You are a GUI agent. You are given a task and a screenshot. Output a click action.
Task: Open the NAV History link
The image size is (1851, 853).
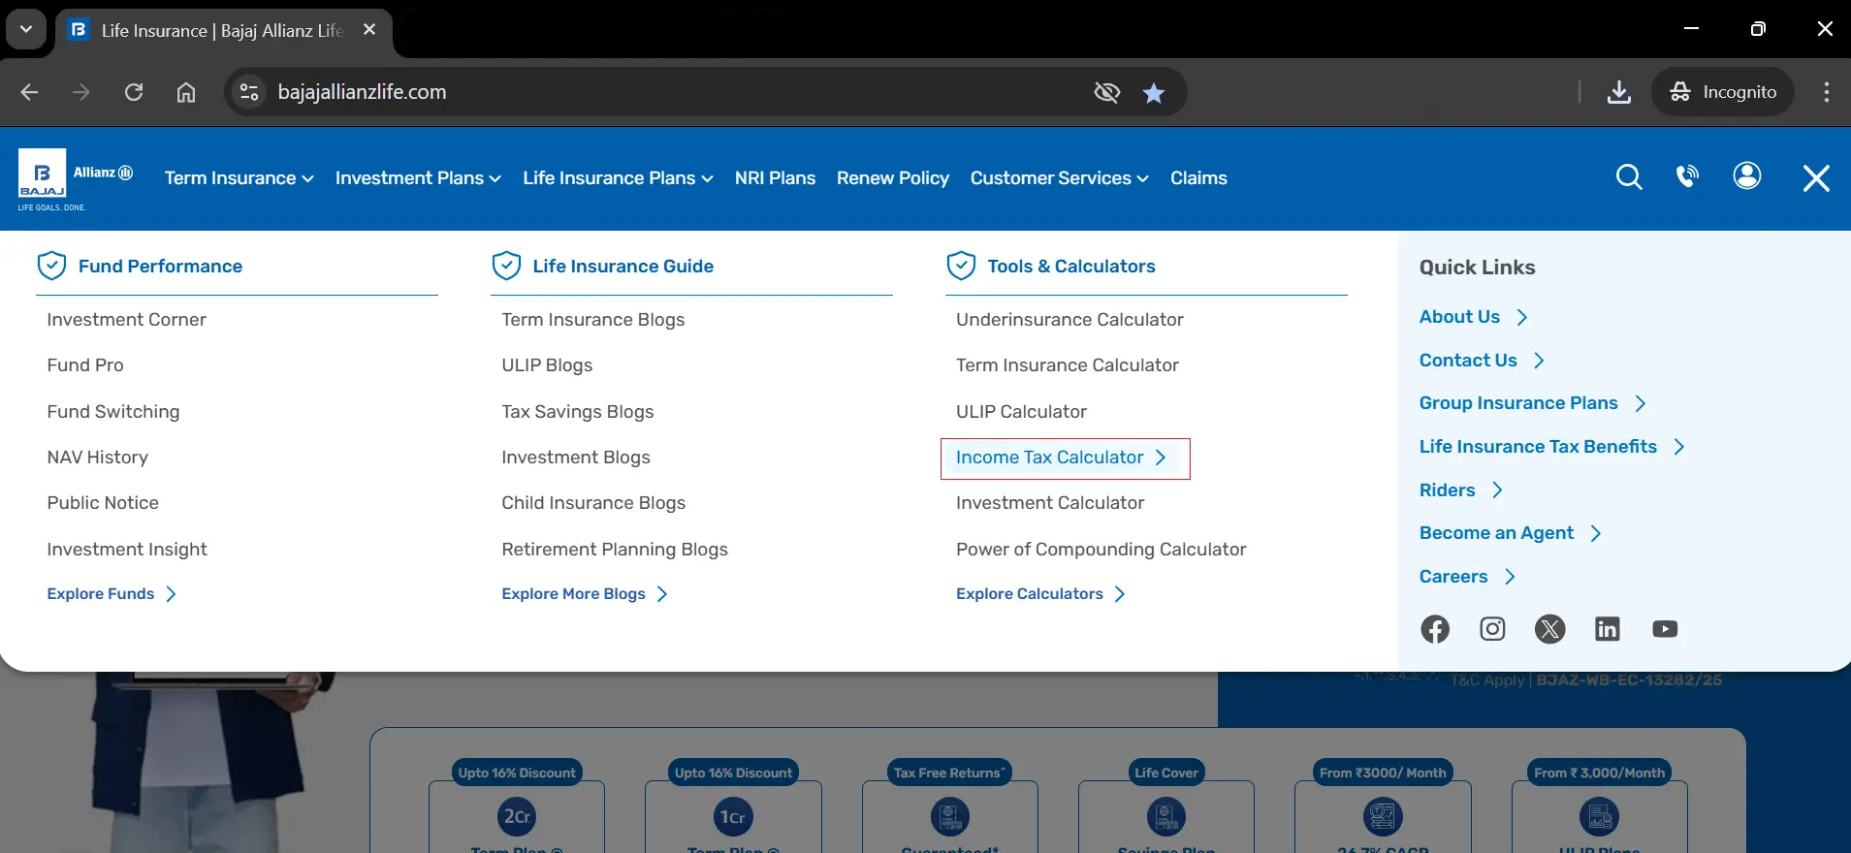(x=97, y=458)
